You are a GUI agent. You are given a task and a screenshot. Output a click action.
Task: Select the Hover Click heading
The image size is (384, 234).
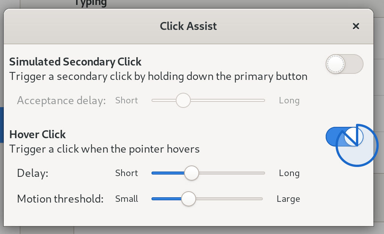[x=37, y=134]
